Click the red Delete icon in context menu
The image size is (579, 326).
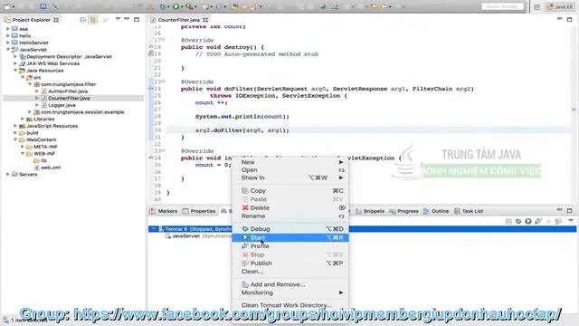pos(245,207)
